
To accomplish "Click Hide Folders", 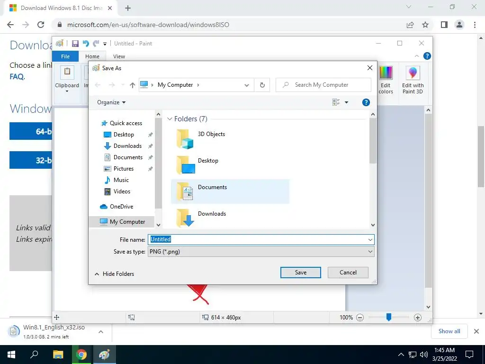I will coord(114,274).
